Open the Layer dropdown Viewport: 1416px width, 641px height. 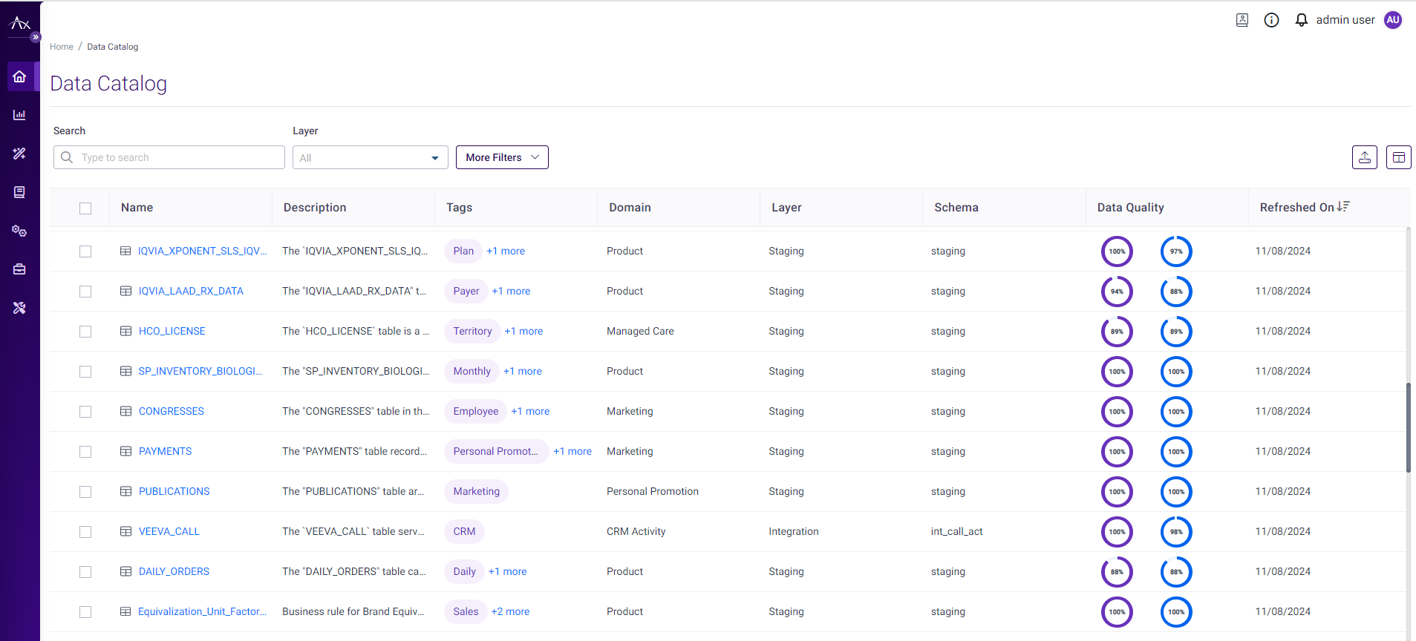(x=370, y=157)
